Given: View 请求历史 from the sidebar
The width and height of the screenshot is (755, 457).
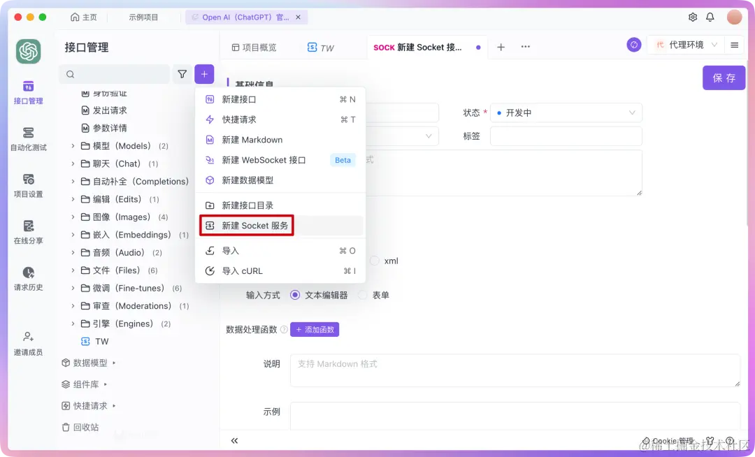Looking at the screenshot, I should 28,280.
